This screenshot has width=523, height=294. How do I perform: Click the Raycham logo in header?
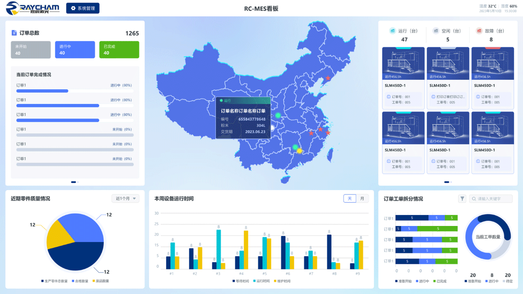[x=32, y=8]
